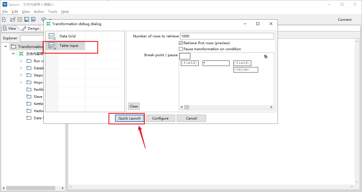
Task: Click the canvas vertical scrollbar down arrow
Action: point(357,182)
